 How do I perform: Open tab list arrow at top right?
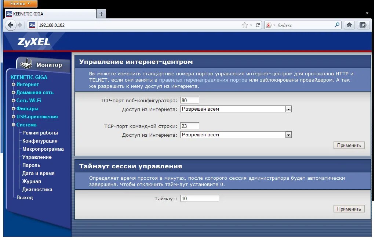367,13
